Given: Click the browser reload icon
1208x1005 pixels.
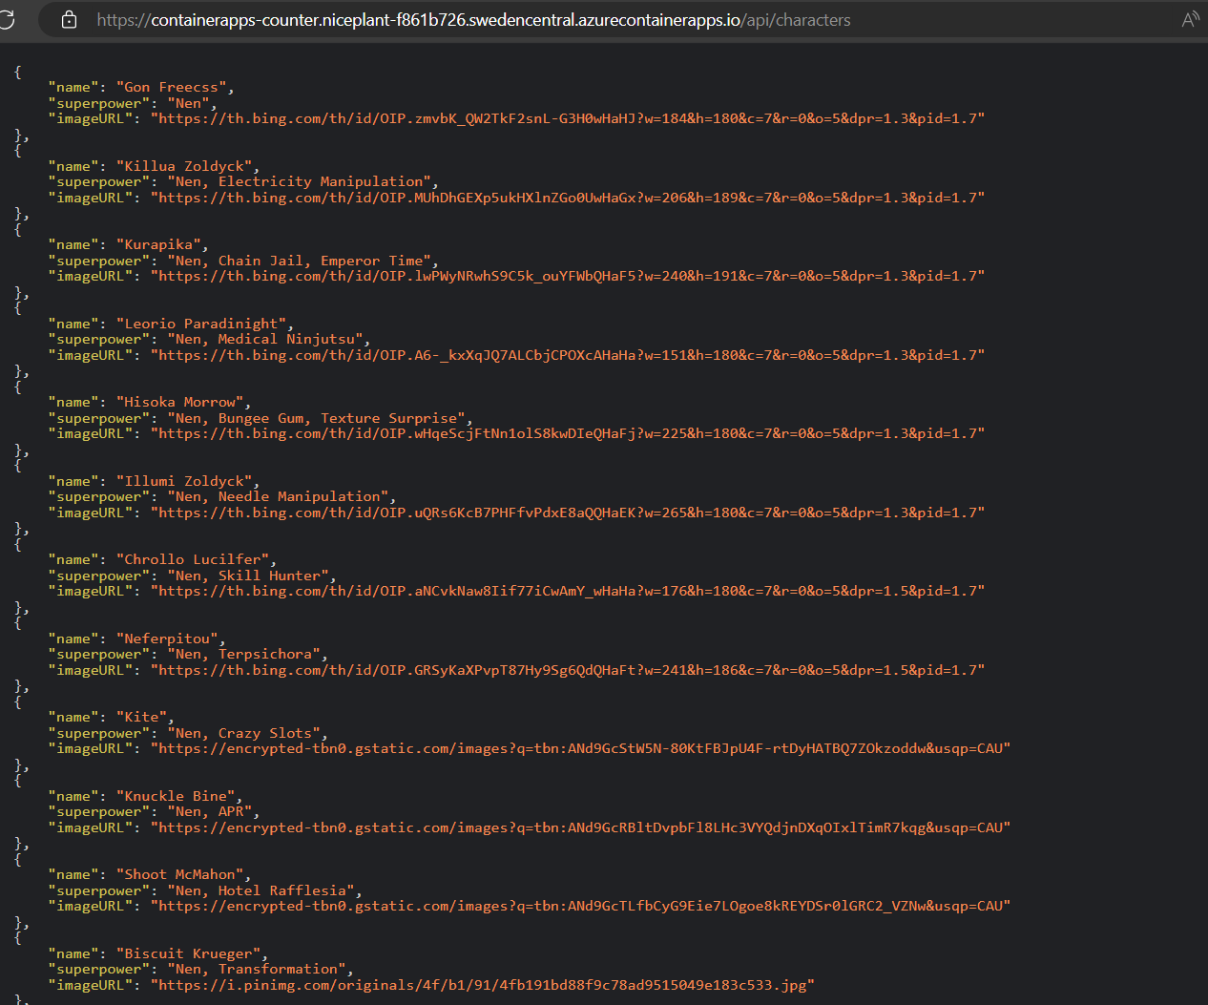Looking at the screenshot, I should pos(6,19).
